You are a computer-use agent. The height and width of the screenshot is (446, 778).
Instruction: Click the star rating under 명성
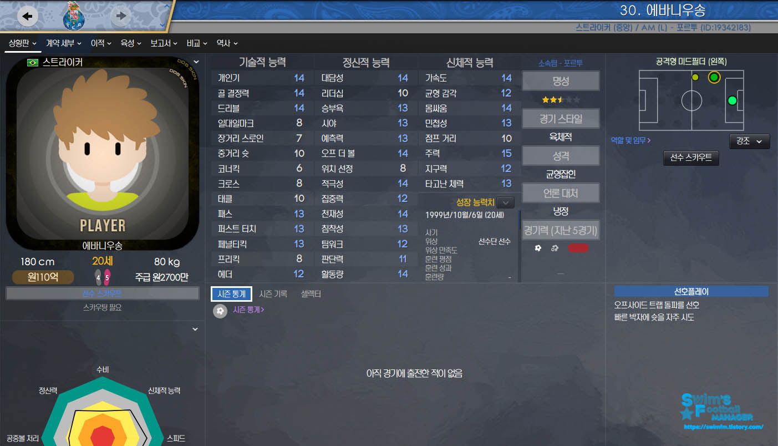click(561, 100)
